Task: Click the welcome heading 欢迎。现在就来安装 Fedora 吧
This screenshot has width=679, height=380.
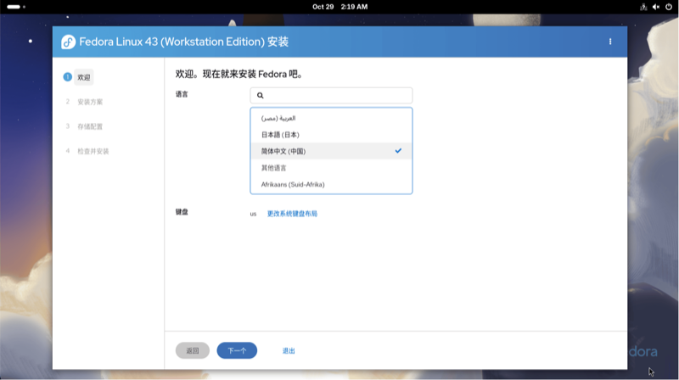Action: [x=238, y=74]
